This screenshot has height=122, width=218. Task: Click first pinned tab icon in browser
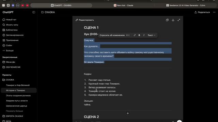point(3,5)
